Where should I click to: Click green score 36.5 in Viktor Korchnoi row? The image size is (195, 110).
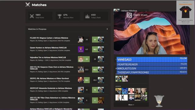pyautogui.click(x=87, y=80)
